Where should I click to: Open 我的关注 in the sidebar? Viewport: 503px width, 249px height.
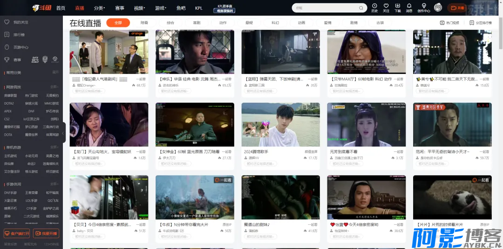point(16,22)
